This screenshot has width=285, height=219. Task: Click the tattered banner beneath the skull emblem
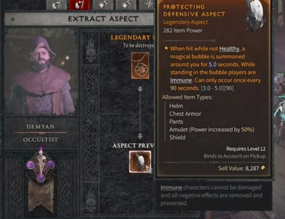click(x=41, y=196)
